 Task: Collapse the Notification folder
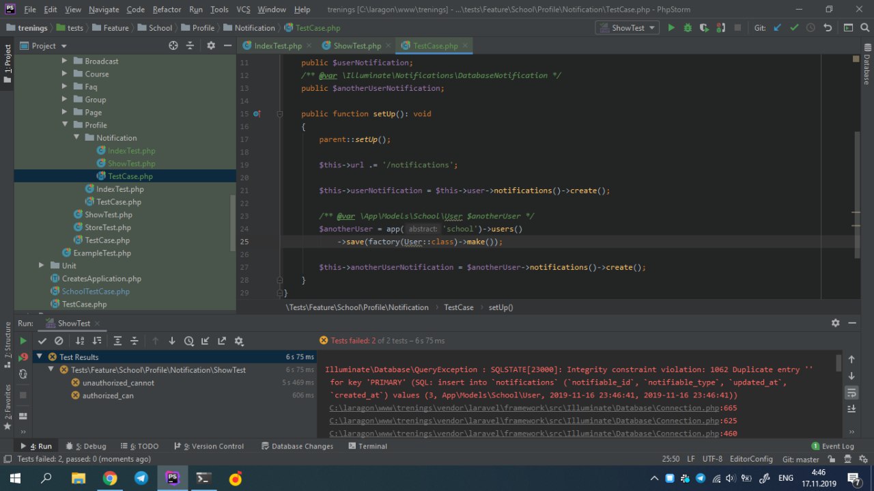[x=77, y=137]
